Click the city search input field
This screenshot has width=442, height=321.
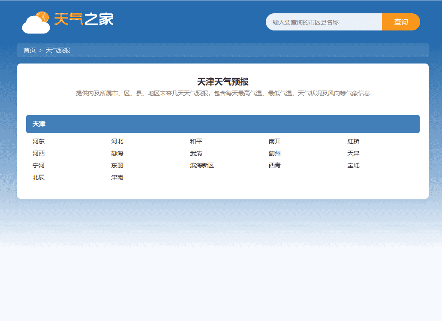tap(324, 22)
